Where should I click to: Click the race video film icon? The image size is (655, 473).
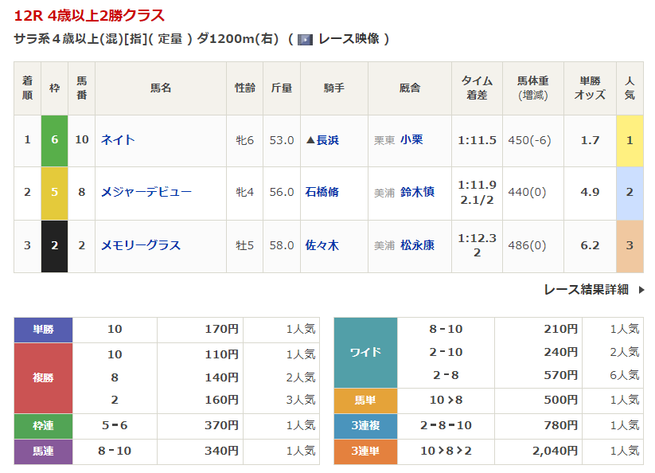[305, 39]
